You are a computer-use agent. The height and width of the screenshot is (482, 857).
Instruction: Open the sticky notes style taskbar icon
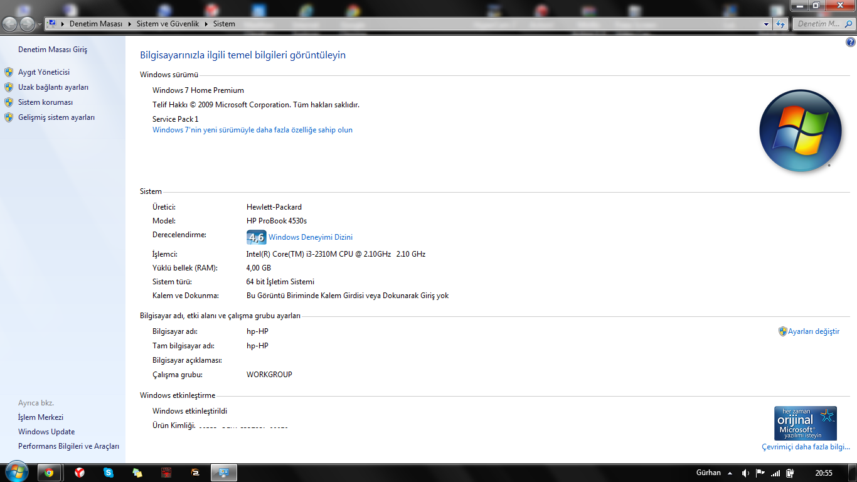coord(137,473)
